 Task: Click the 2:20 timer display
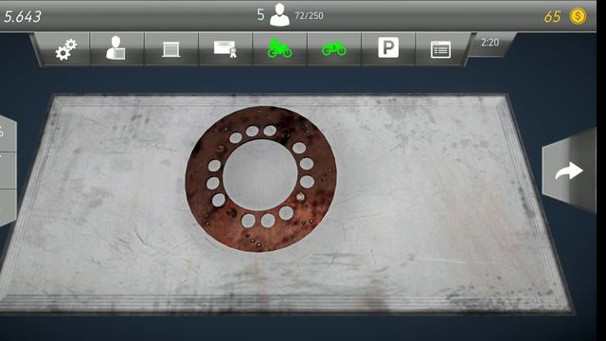(x=490, y=42)
